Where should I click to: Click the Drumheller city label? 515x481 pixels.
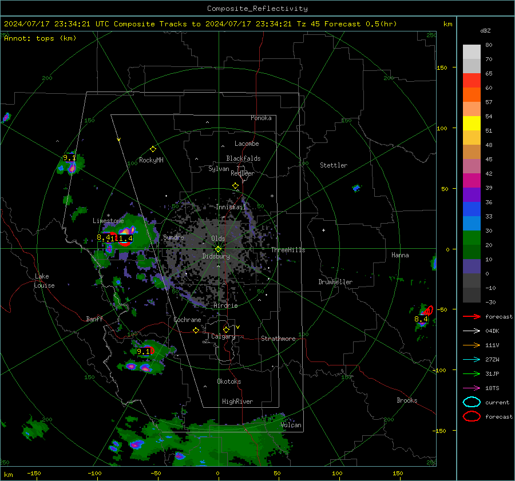click(335, 282)
